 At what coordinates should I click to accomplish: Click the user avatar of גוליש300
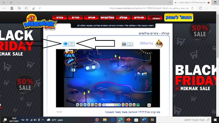tap(159, 43)
